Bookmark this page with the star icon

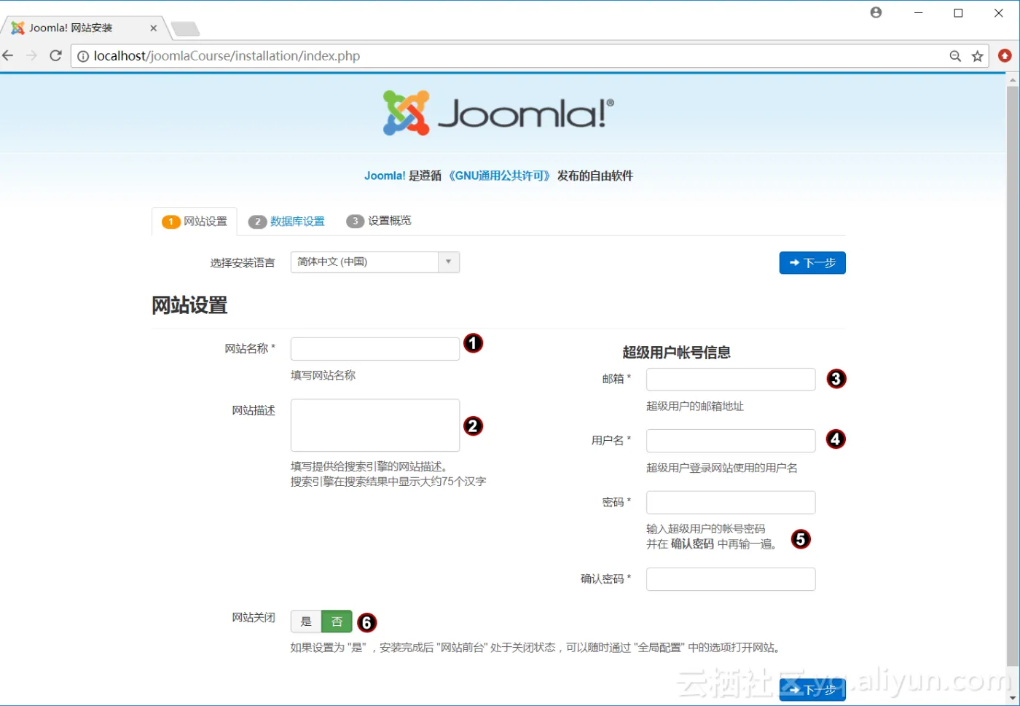(978, 56)
